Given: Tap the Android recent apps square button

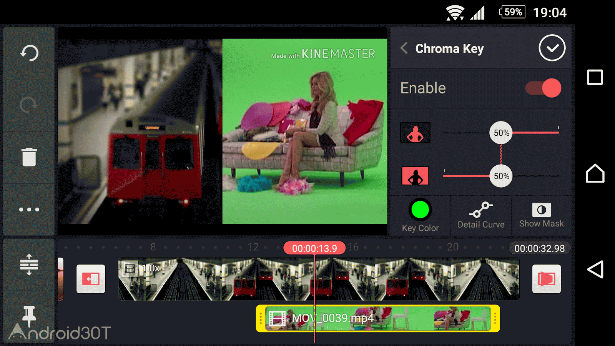Looking at the screenshot, I should [x=595, y=77].
